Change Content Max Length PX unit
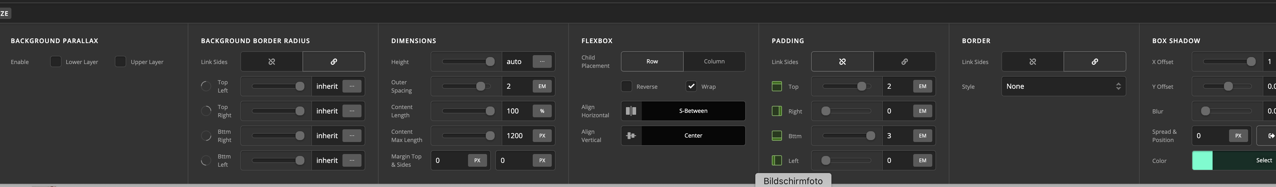The width and height of the screenshot is (1276, 187). click(542, 136)
